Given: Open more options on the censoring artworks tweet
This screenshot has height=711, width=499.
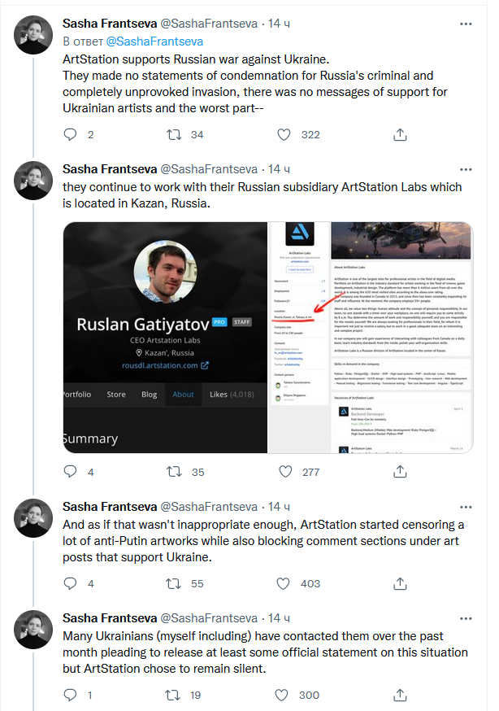Looking at the screenshot, I should 465,506.
